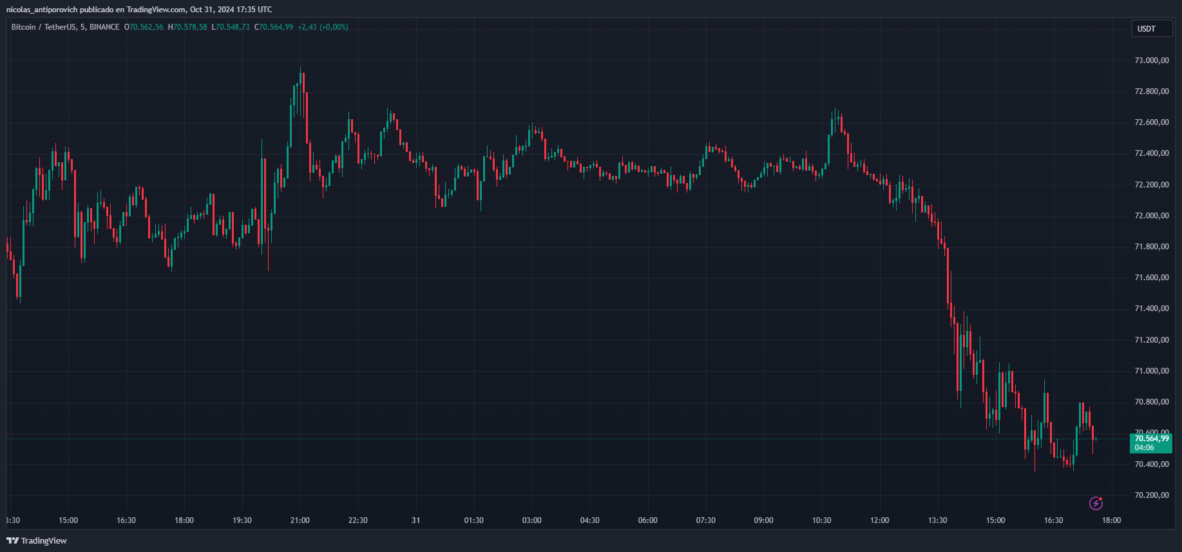1182x552 pixels.
Task: Click the 73.000,00 price axis label
Action: tap(1152, 61)
